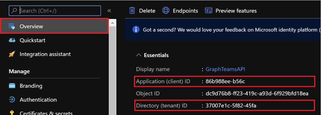Open the Quickstart menu item
Viewport: 321px width, 115px height.
pos(32,40)
